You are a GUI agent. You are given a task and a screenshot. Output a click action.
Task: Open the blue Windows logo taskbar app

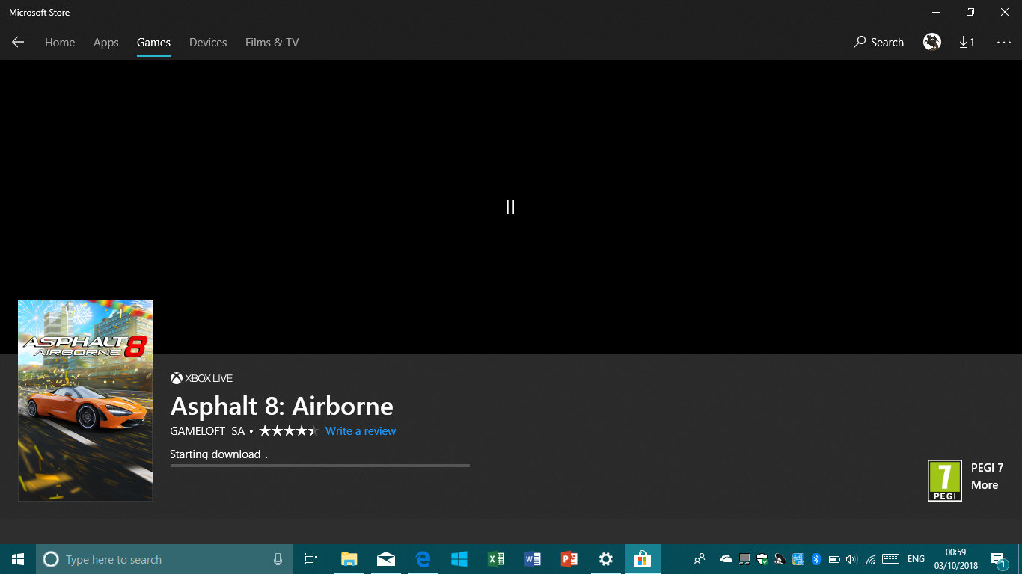pyautogui.click(x=459, y=559)
